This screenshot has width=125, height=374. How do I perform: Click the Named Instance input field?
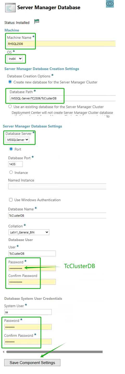click(57, 186)
